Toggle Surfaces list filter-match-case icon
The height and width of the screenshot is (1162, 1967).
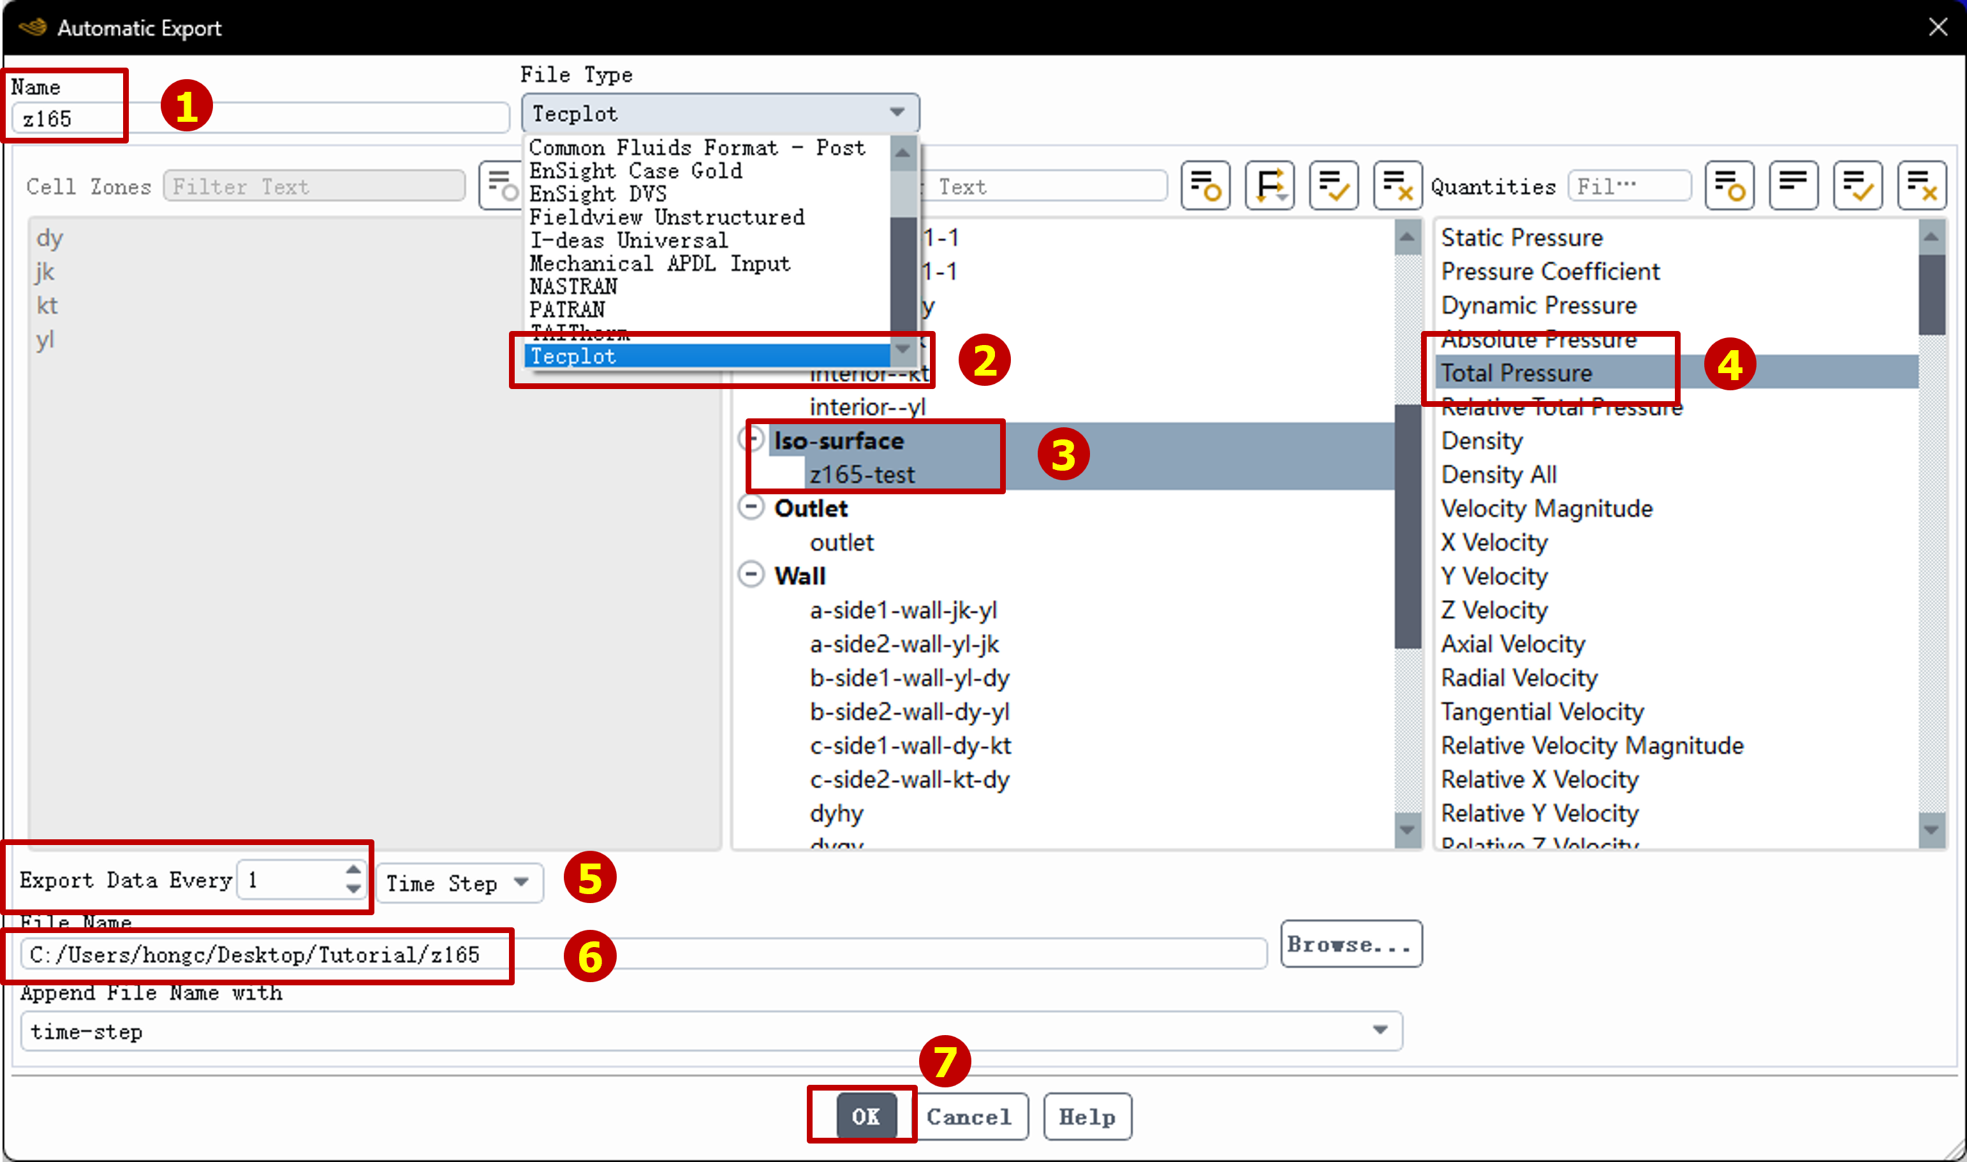pyautogui.click(x=1205, y=186)
